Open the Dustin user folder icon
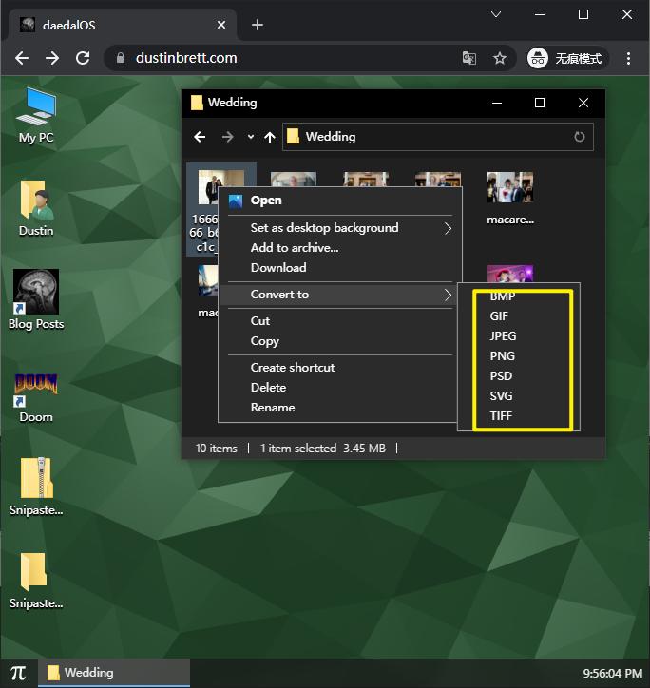 [x=36, y=208]
